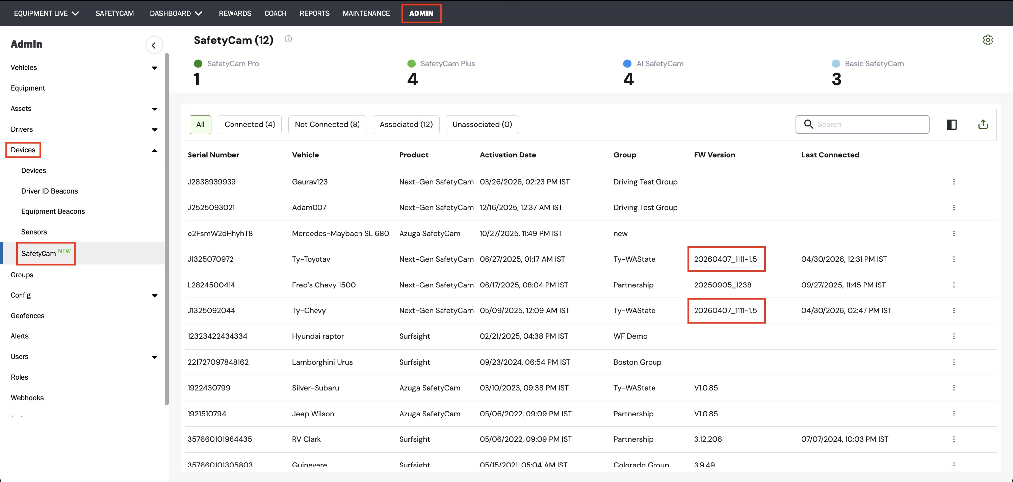Click the search magnifier icon
Image resolution: width=1013 pixels, height=482 pixels.
point(808,124)
